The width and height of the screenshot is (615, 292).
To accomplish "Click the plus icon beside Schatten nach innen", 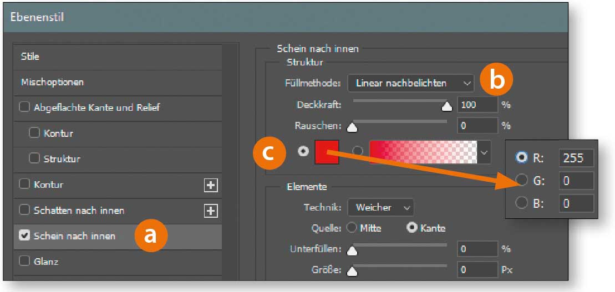I will pyautogui.click(x=211, y=211).
